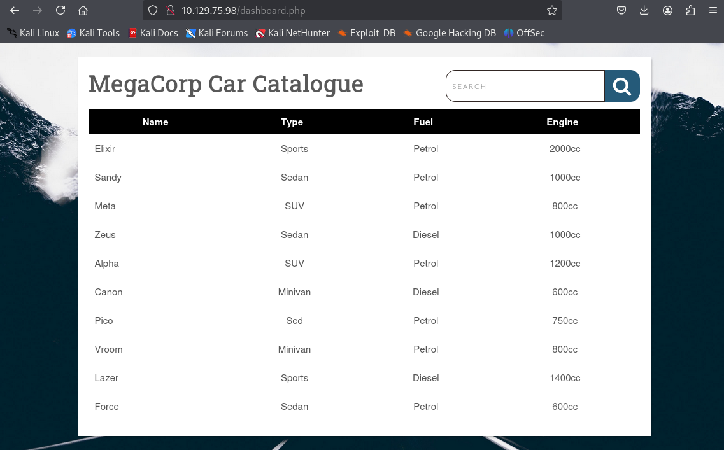Select the car name Pico
This screenshot has height=450, width=724.
coord(103,320)
